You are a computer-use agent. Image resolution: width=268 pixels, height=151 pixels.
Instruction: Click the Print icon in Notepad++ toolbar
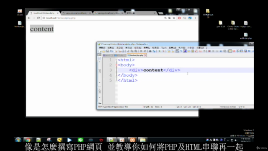pos(123,51)
